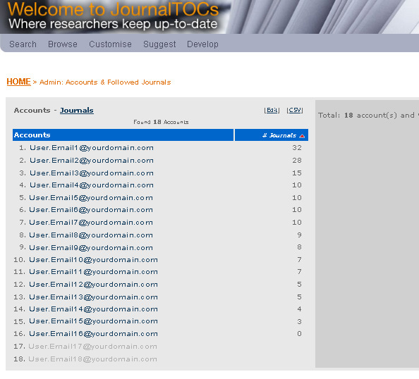Open the Customise menu

(x=110, y=44)
